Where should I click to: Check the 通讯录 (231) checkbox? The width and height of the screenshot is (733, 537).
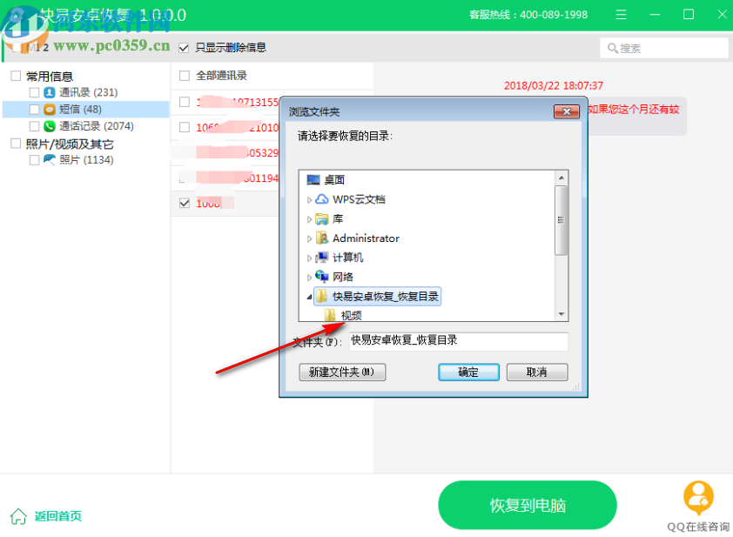[x=34, y=92]
